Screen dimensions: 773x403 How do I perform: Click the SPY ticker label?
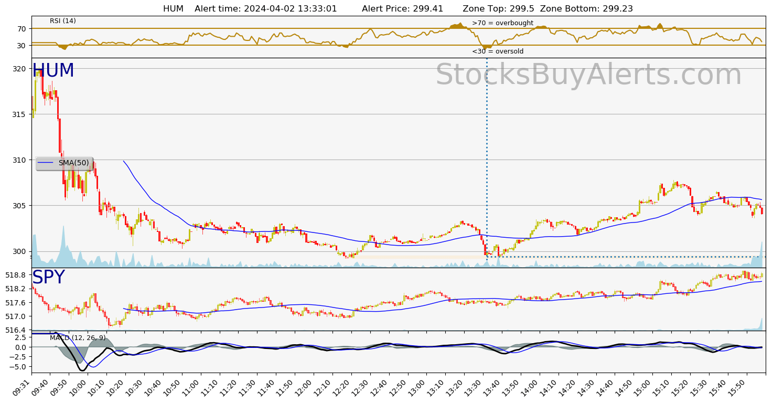[48, 278]
